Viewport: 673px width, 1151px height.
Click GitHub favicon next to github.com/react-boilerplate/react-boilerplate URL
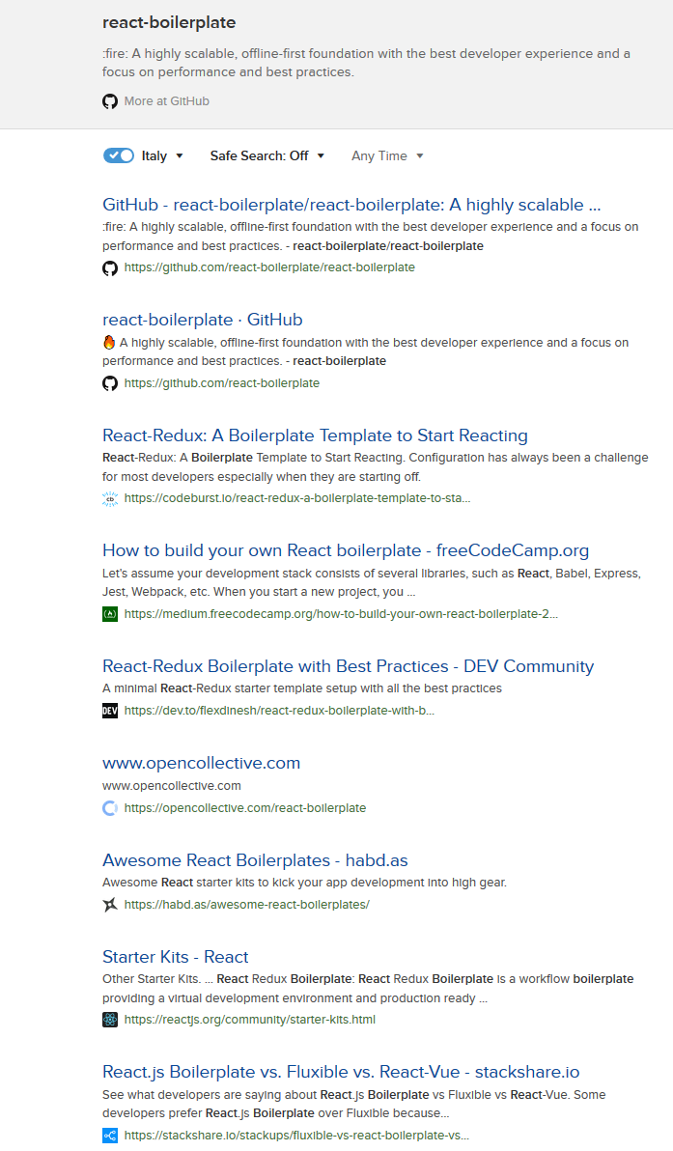[110, 267]
